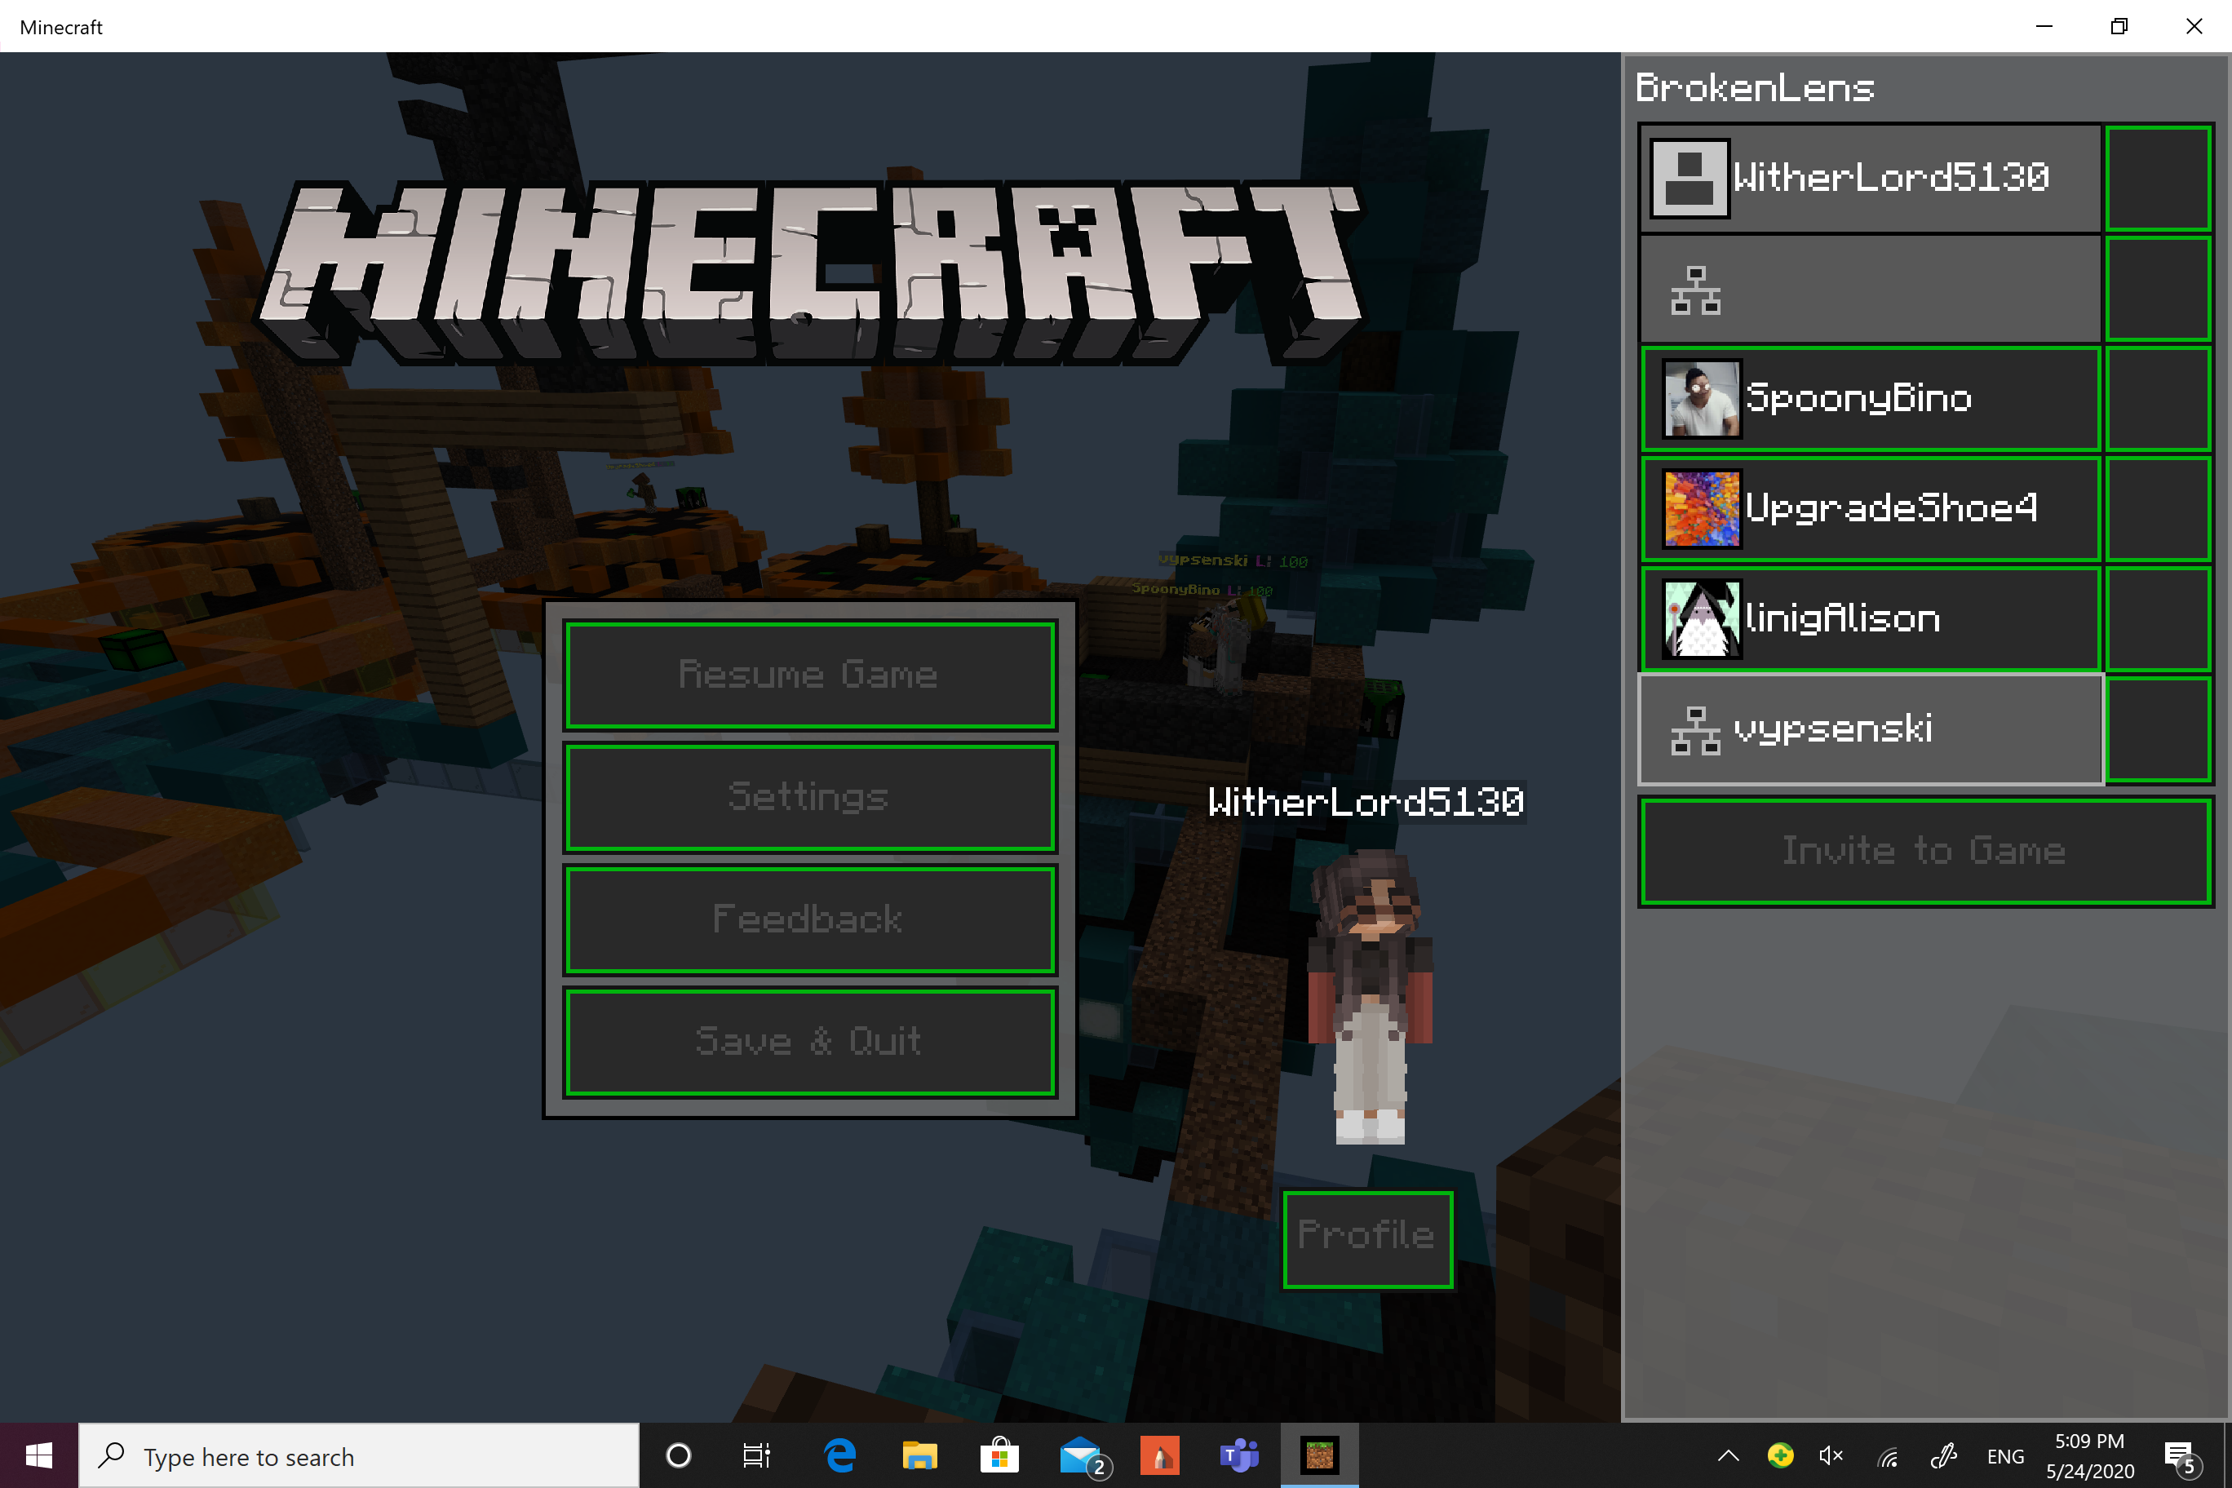Image resolution: width=2232 pixels, height=1488 pixels.
Task: Minimize the Minecraft window
Action: 2045,27
